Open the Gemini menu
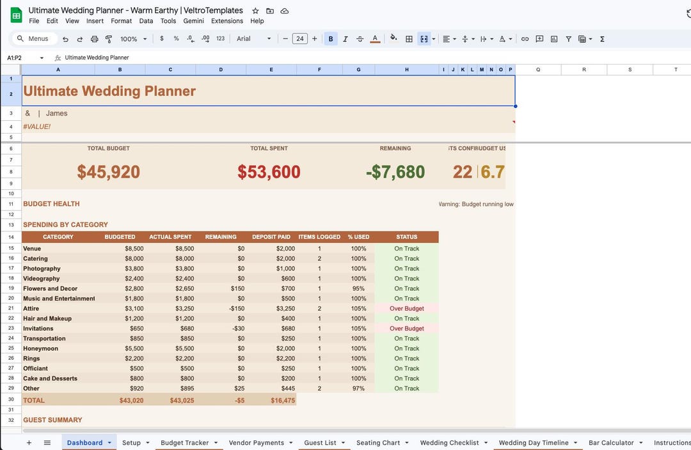The image size is (691, 450). (x=193, y=20)
